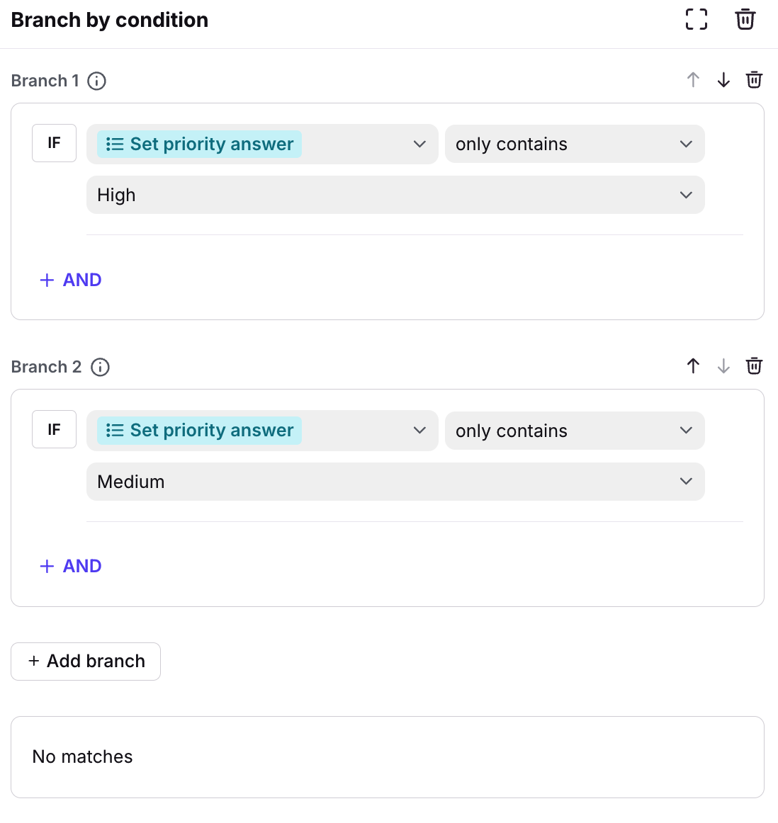Open Branch 2 Set priority answer dropdown
Viewport: 778px width, 823px height.
click(x=262, y=431)
